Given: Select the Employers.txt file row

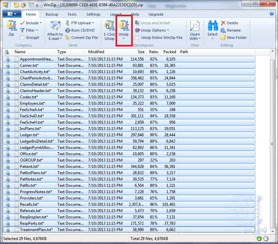Looking at the screenshot, I should (x=129, y=103).
